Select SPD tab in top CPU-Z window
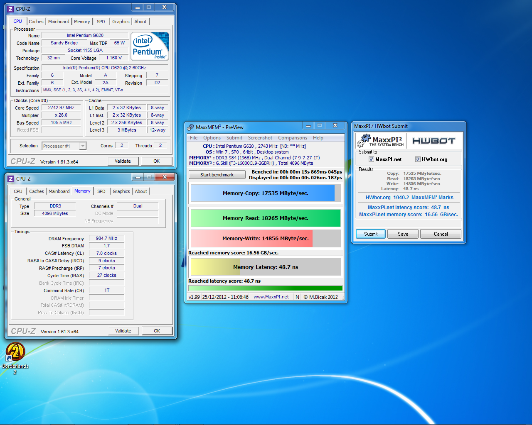The image size is (532, 425). pyautogui.click(x=101, y=22)
